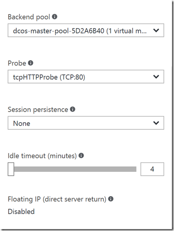Click the Floating IP info icon
The width and height of the screenshot is (174, 231).
[x=111, y=199]
